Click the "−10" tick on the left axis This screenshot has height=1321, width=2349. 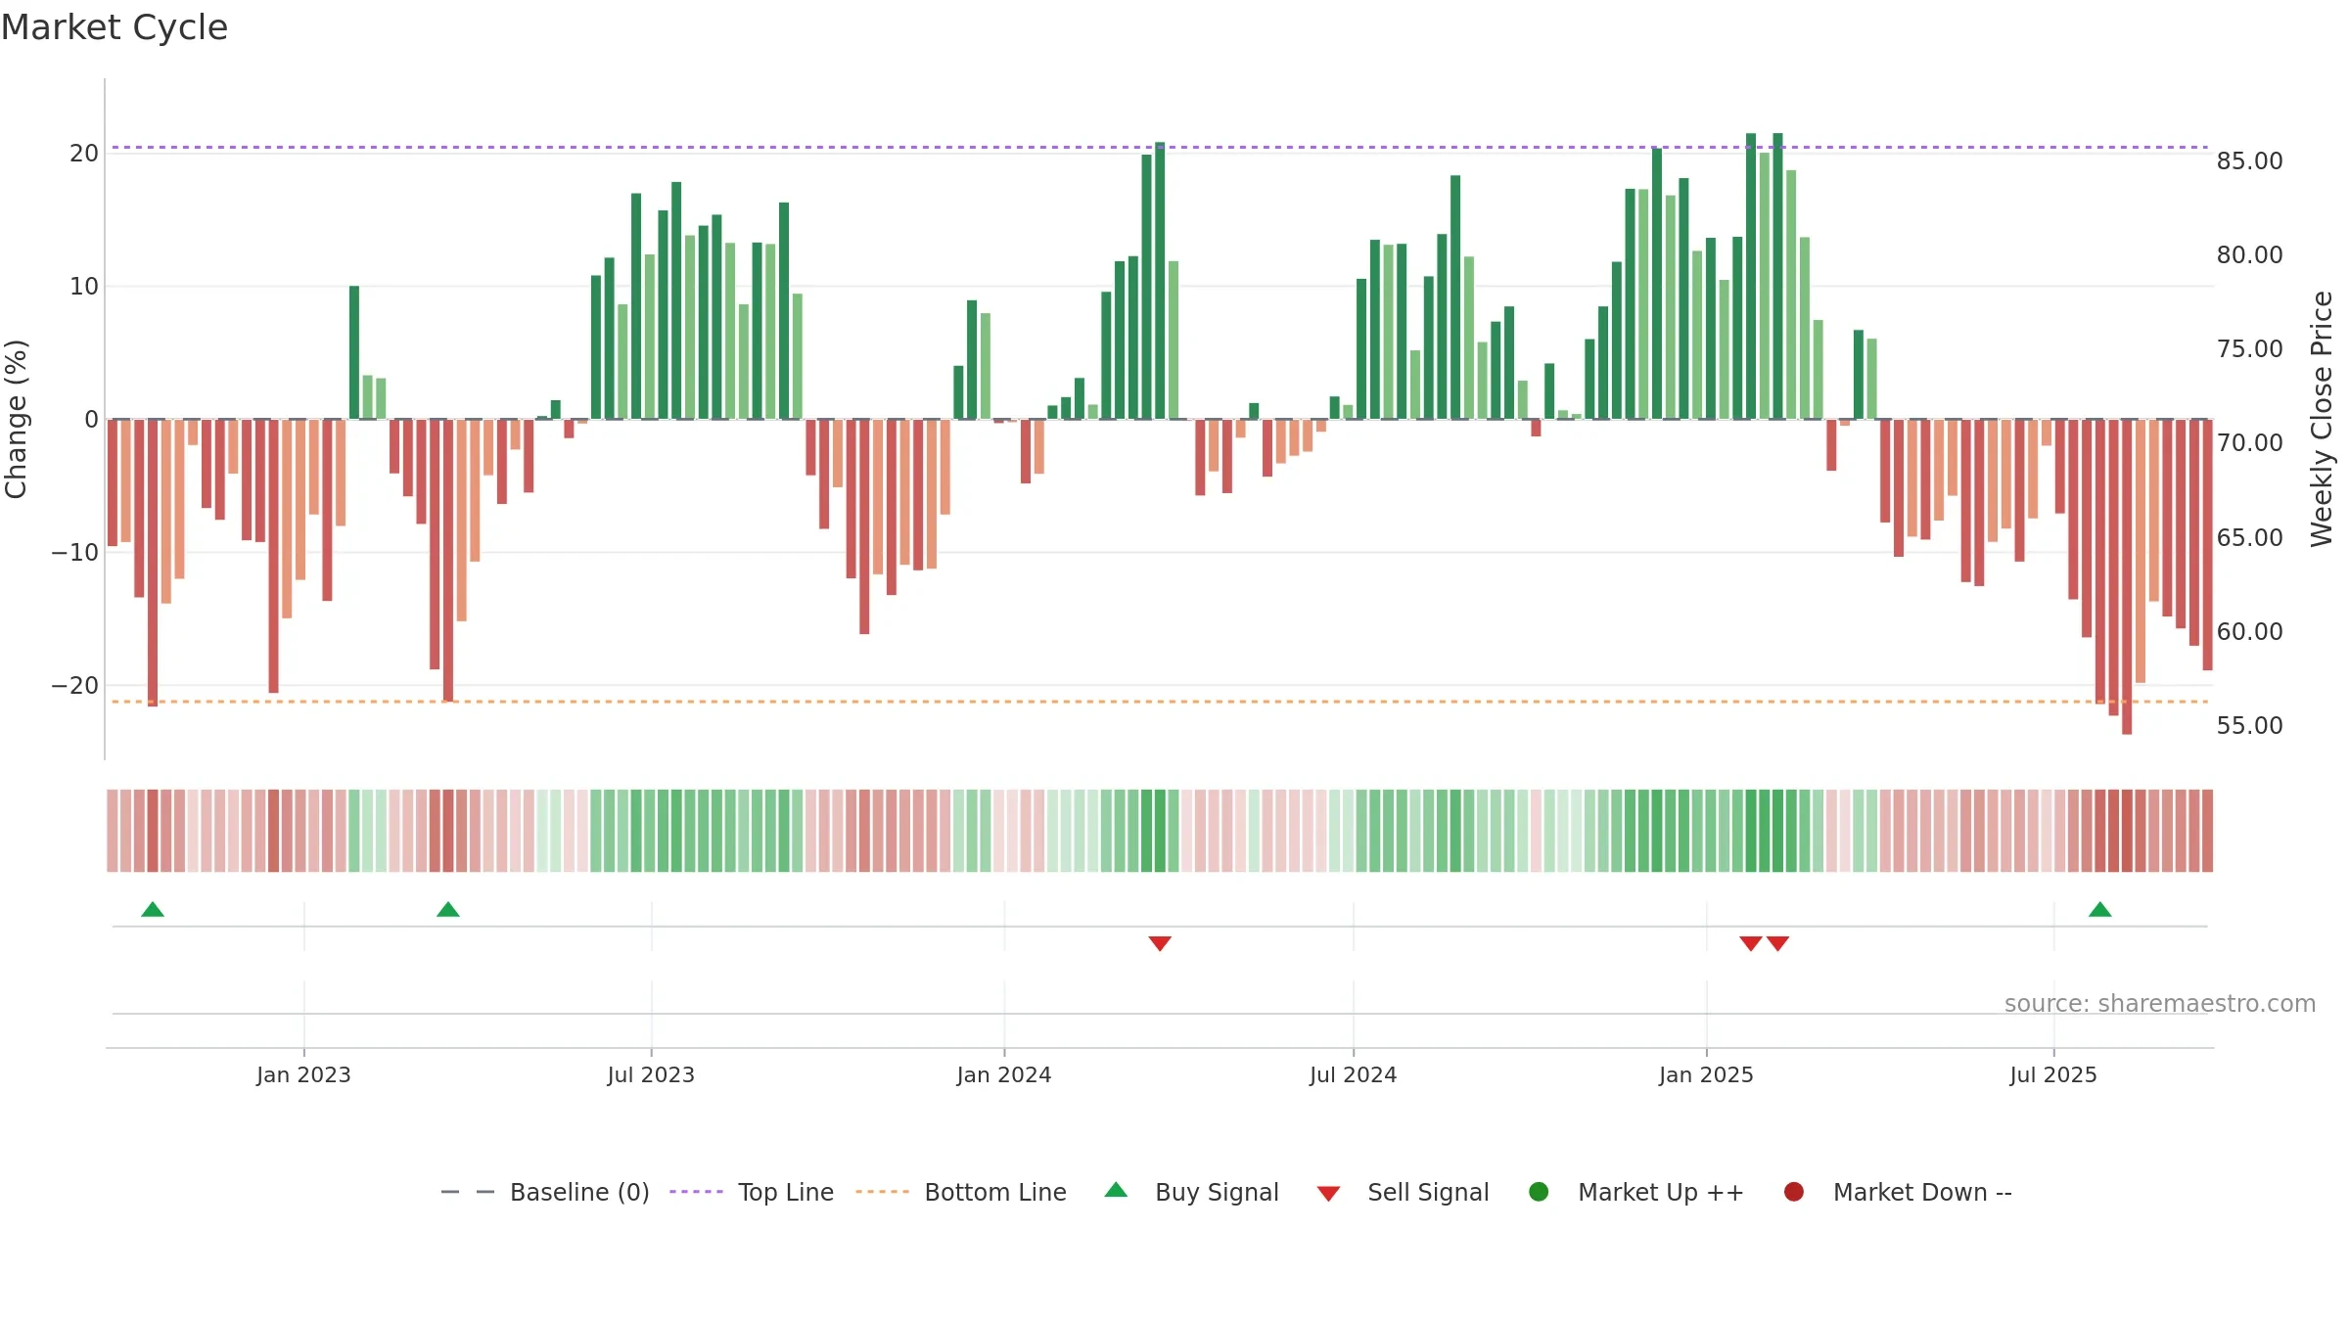(x=75, y=552)
